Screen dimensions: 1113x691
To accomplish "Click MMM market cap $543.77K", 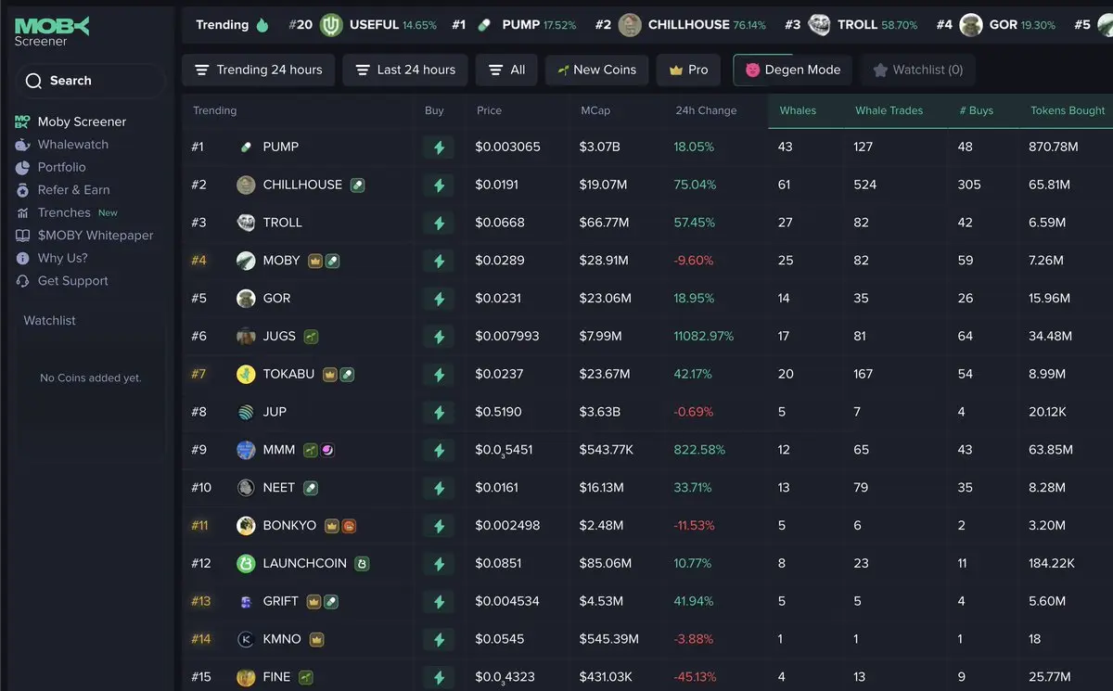I will point(607,450).
